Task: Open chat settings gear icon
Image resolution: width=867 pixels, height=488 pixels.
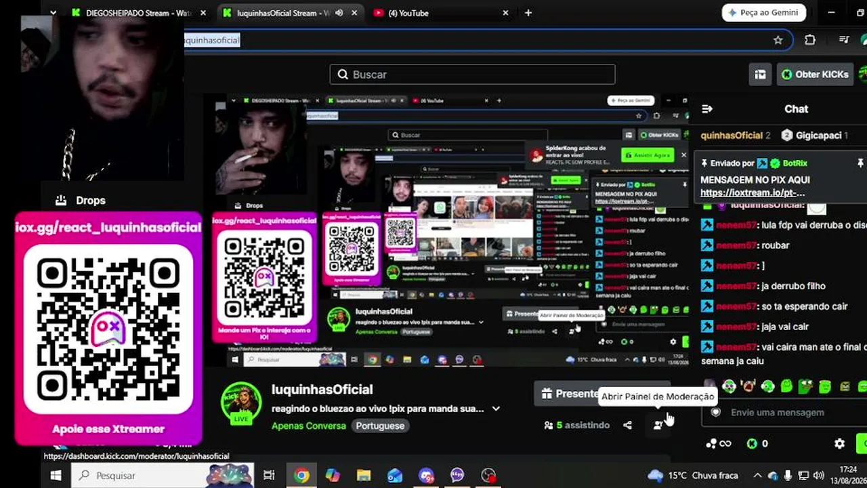Action: click(x=839, y=444)
